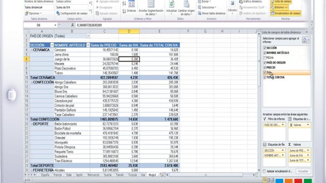Open field list pane options arrow
The width and height of the screenshot is (326, 183).
tap(307, 33)
